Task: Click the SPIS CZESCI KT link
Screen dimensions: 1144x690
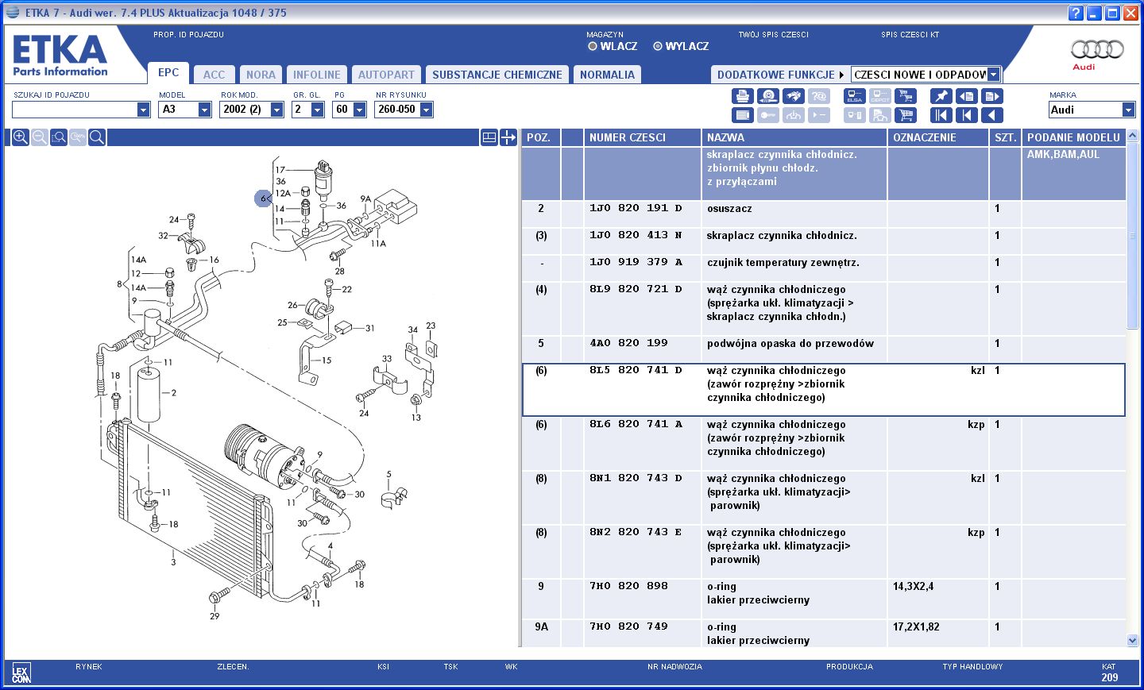Action: 910,35
